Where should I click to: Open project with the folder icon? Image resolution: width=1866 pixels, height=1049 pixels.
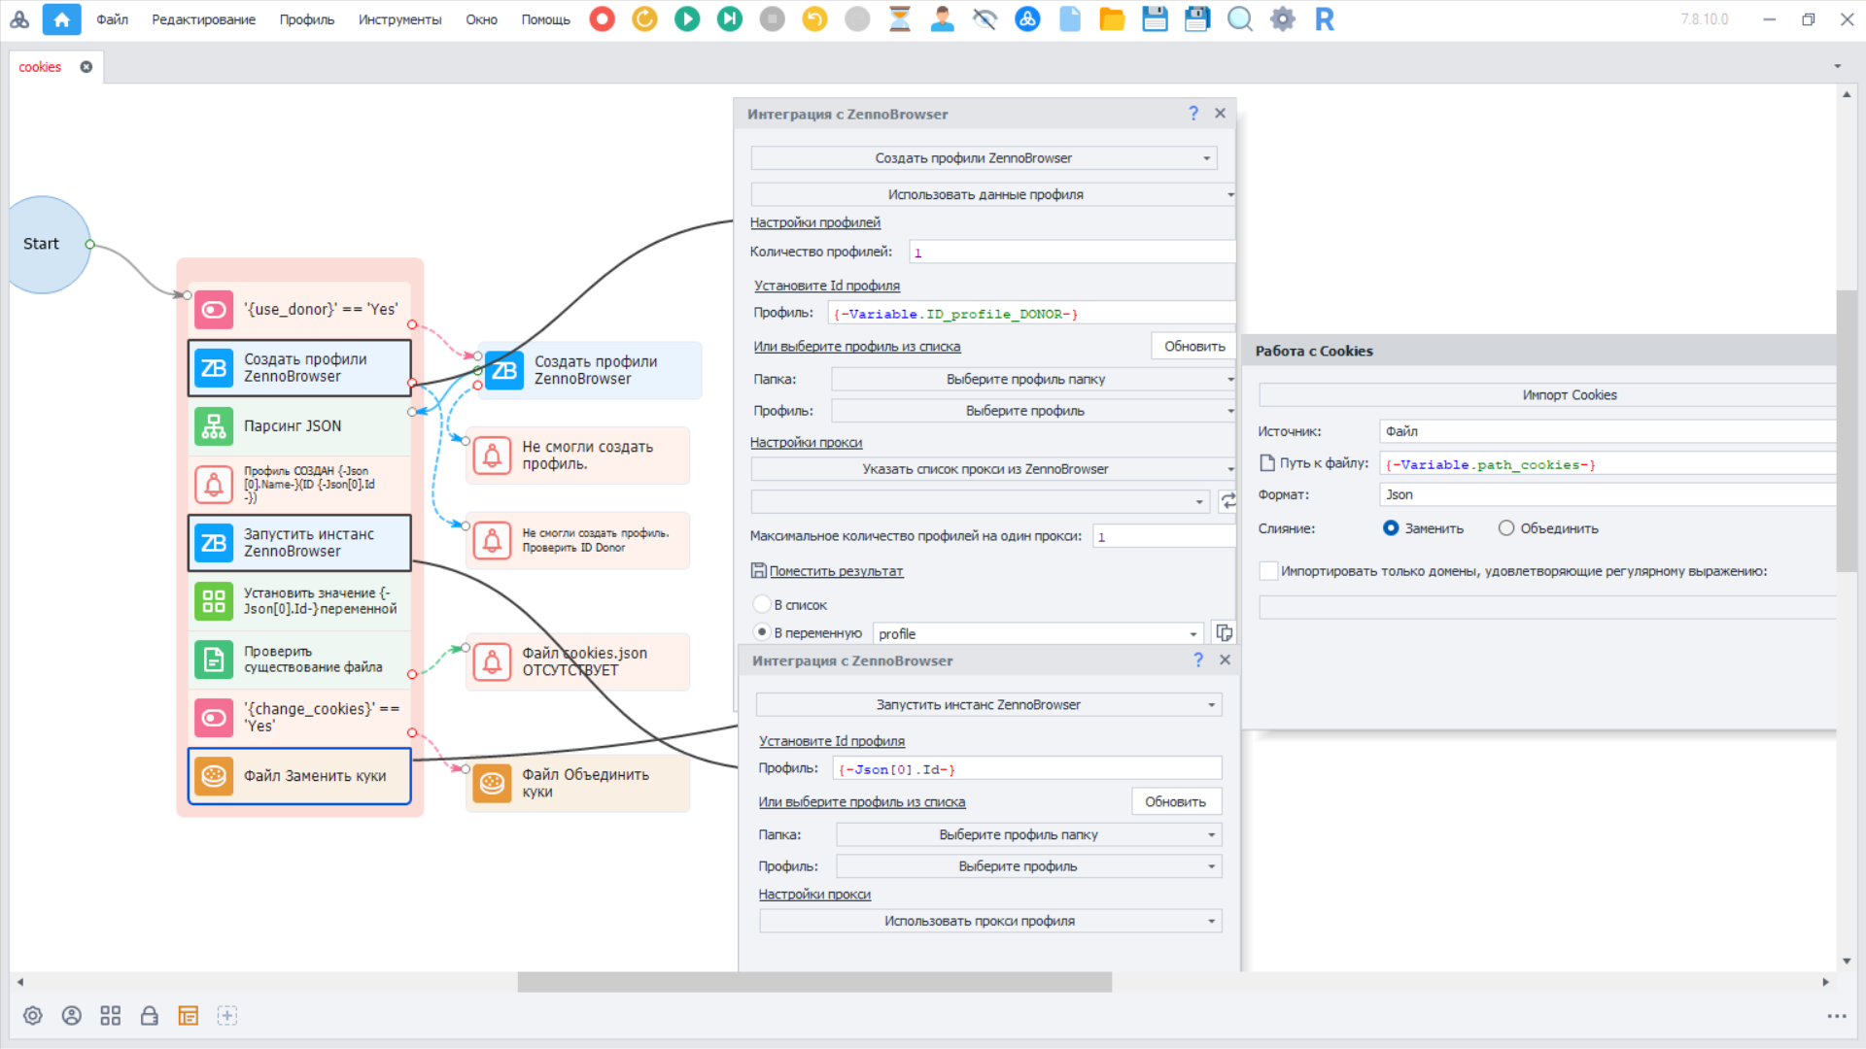click(x=1112, y=19)
